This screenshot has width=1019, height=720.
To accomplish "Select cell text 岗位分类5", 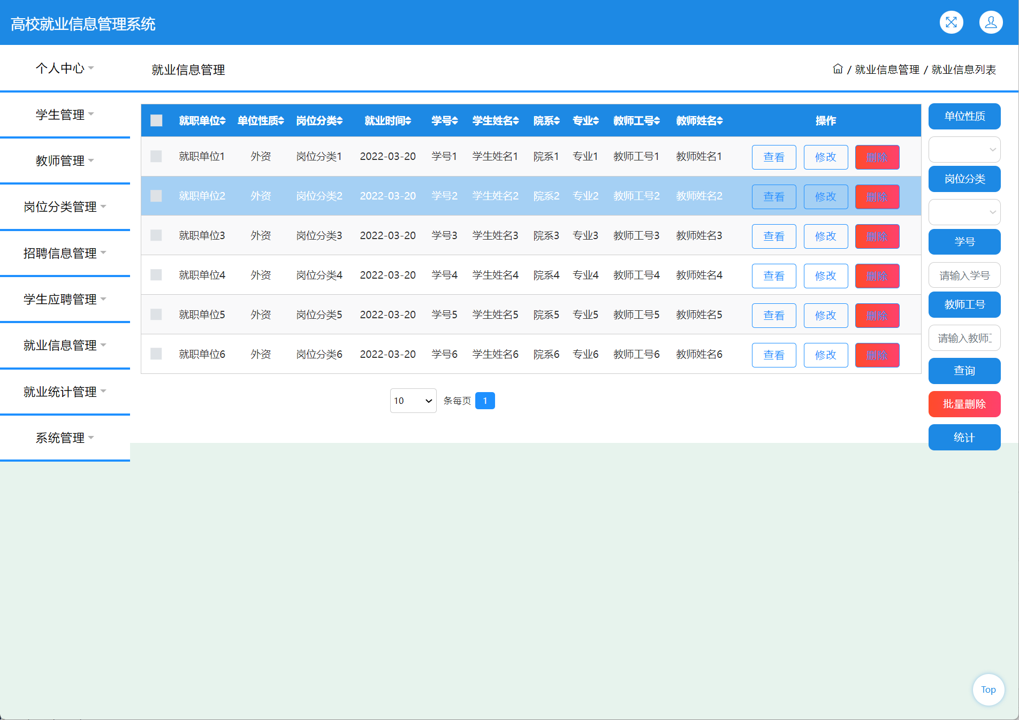I will pyautogui.click(x=319, y=315).
